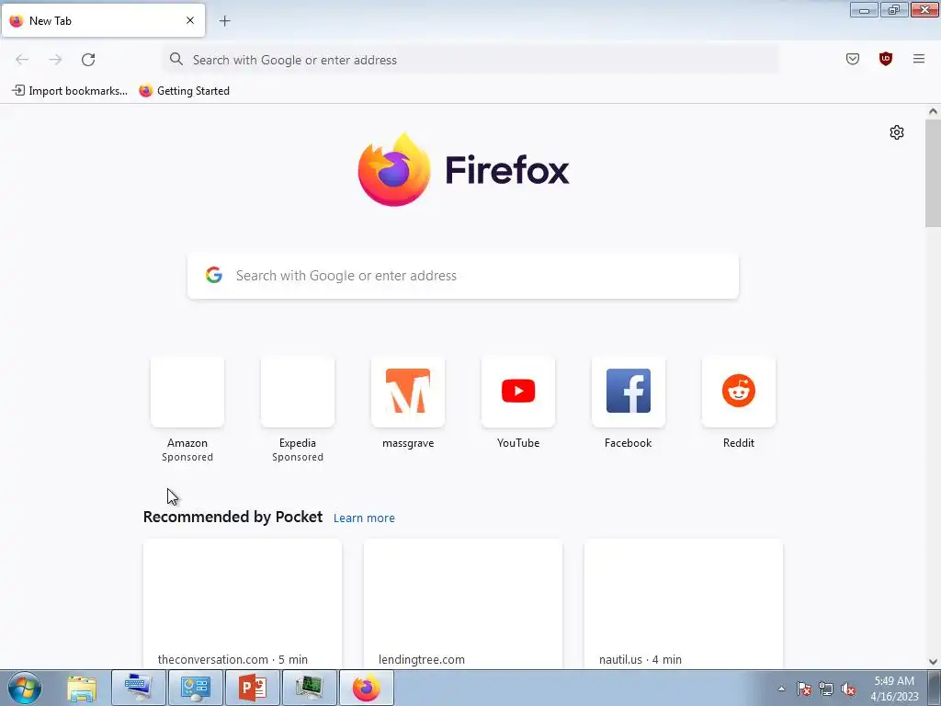Open the system monitor taskbar icon

[x=309, y=688]
